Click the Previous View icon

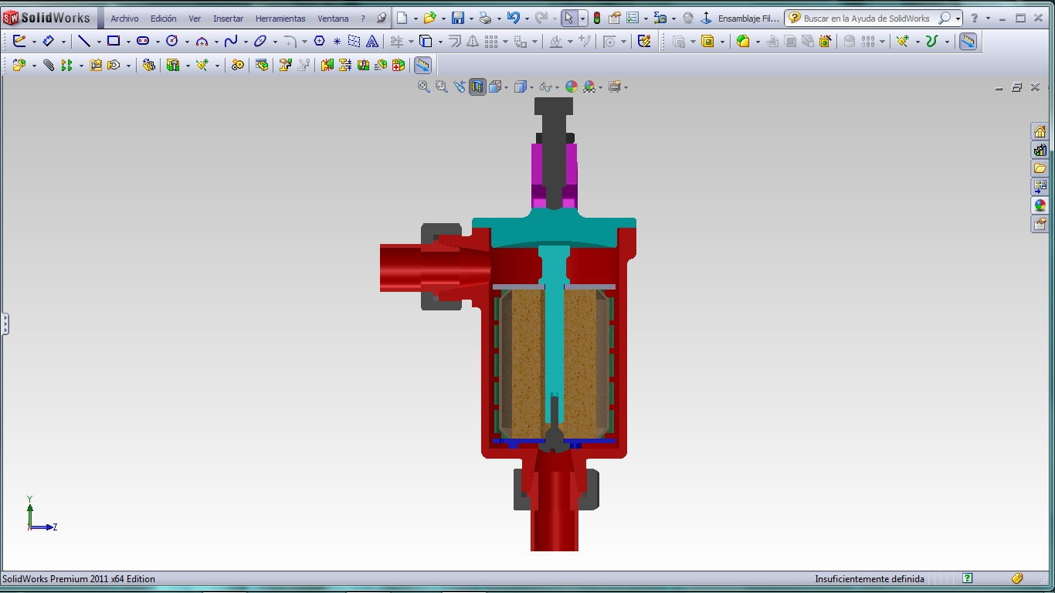(x=460, y=86)
